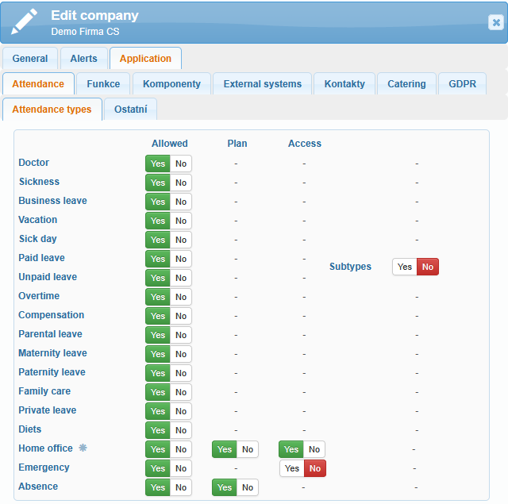The image size is (508, 504).
Task: Go to External systems tab
Action: tap(263, 84)
